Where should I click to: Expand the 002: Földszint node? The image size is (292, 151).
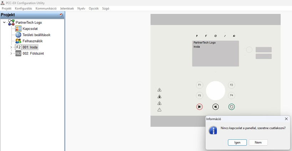(x=11, y=53)
